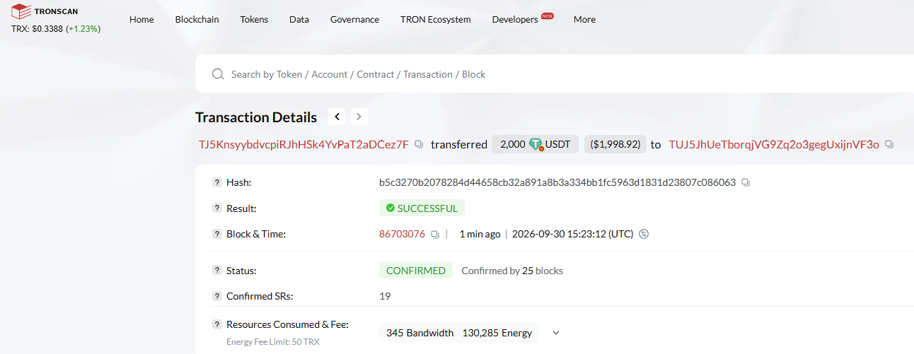Click the Energy Fee Limit: 50 TRX text
The image size is (914, 354).
coord(273,342)
